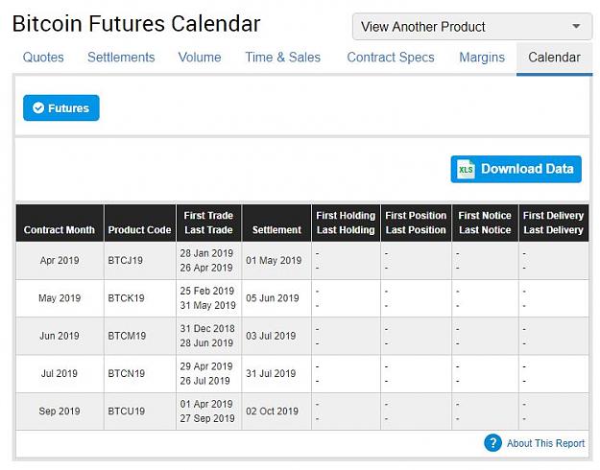The image size is (600, 470).
Task: Click settlement date 31 Jul 2019
Action: click(271, 373)
